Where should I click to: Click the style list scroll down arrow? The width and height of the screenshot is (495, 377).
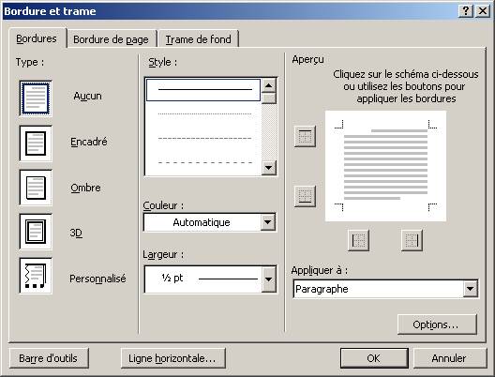[x=269, y=167]
